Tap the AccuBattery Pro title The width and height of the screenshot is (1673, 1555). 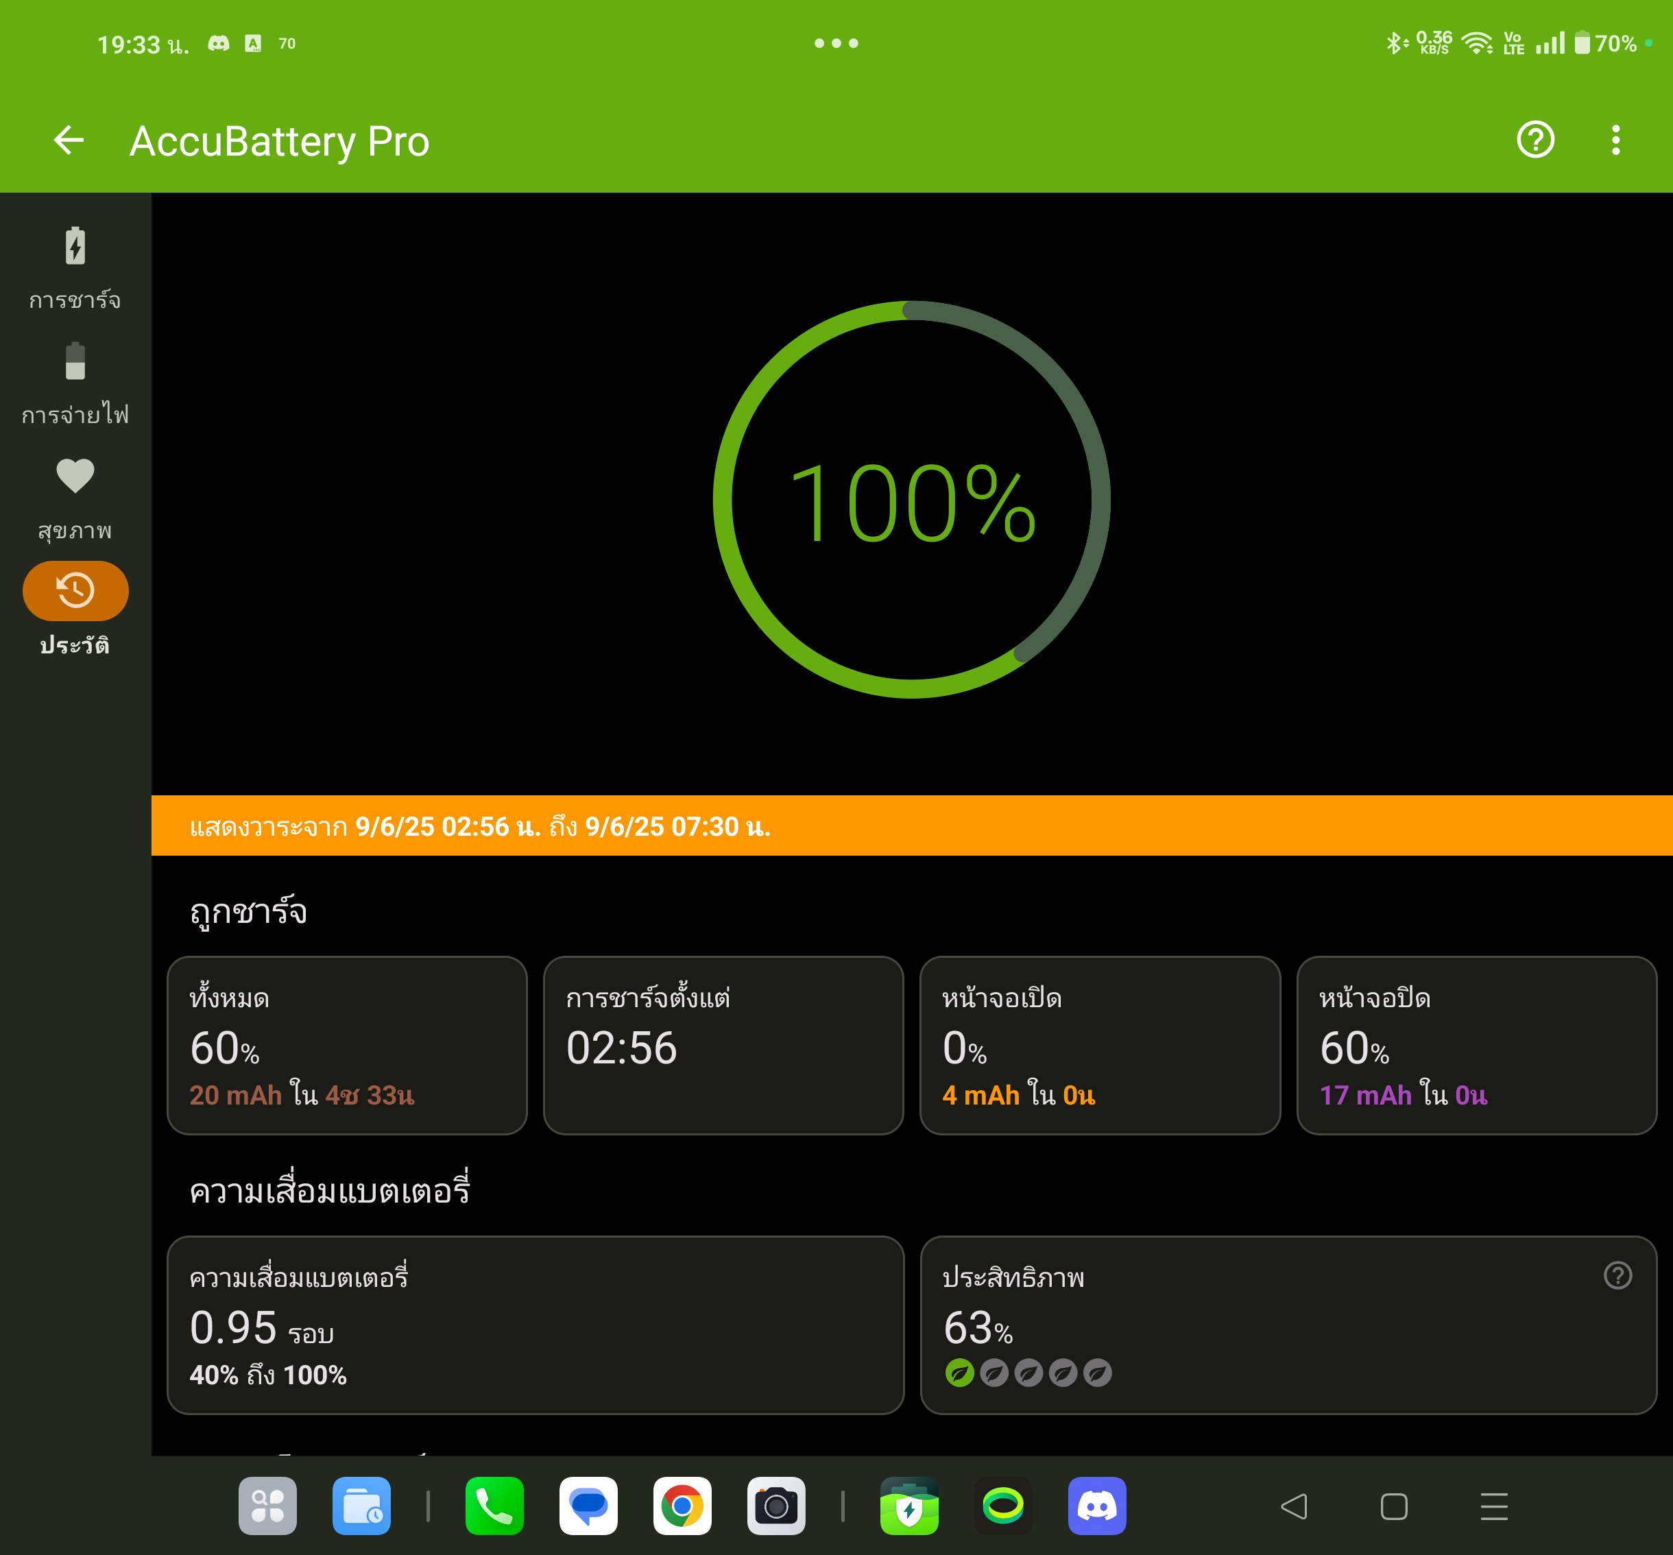pyautogui.click(x=279, y=141)
